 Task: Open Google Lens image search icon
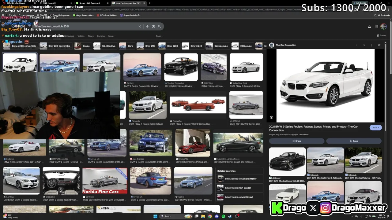153,27
